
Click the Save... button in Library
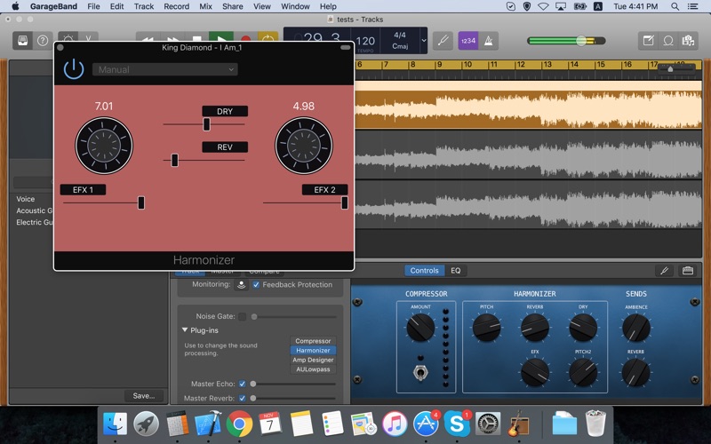144,395
